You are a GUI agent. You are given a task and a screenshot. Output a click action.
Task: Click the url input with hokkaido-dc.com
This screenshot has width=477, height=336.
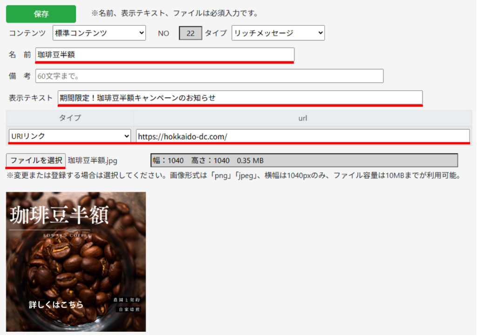point(303,136)
